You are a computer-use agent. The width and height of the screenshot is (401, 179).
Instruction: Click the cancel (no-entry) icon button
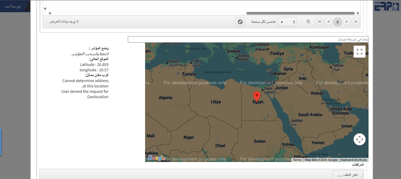[x=240, y=22]
